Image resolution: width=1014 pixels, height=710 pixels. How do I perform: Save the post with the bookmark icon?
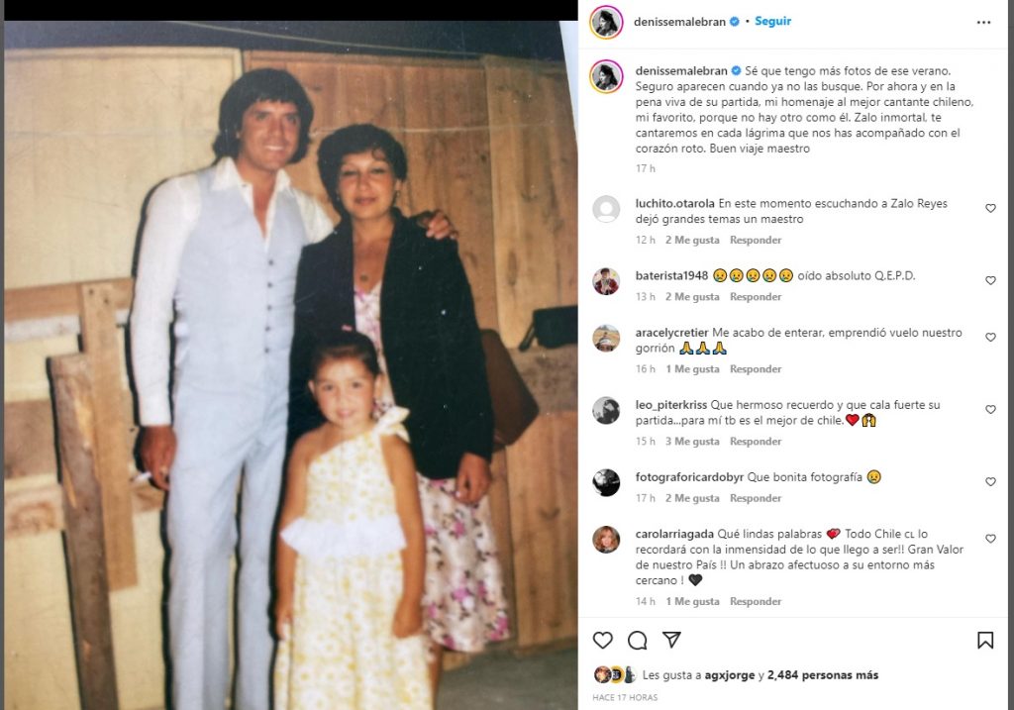(985, 640)
